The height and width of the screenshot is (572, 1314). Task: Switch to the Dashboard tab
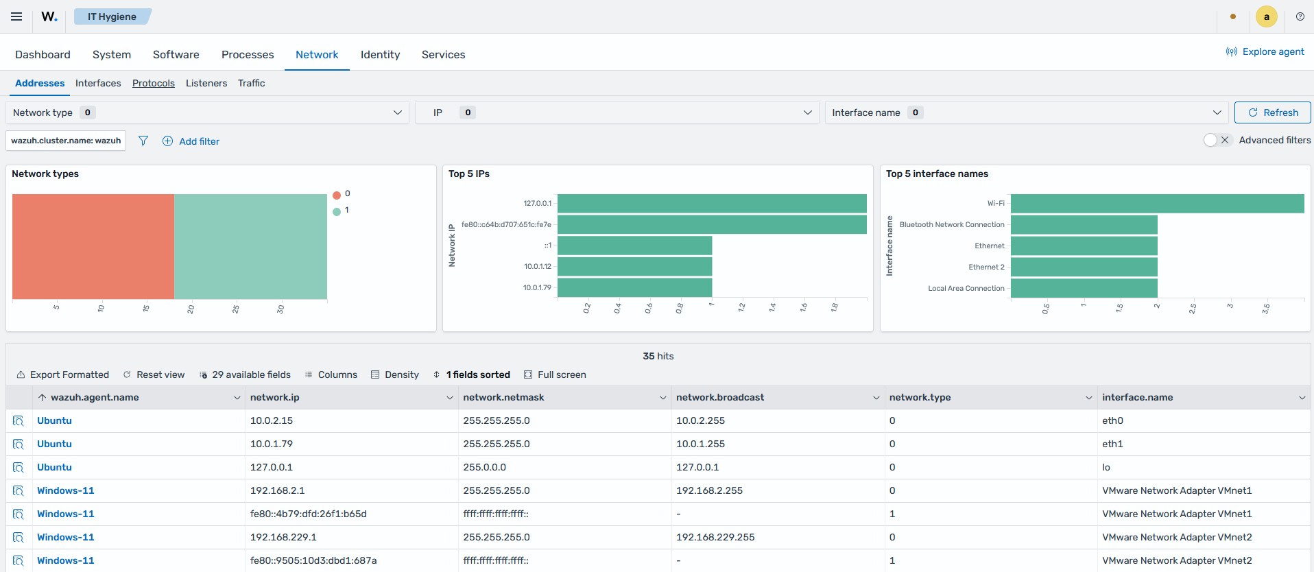point(43,54)
